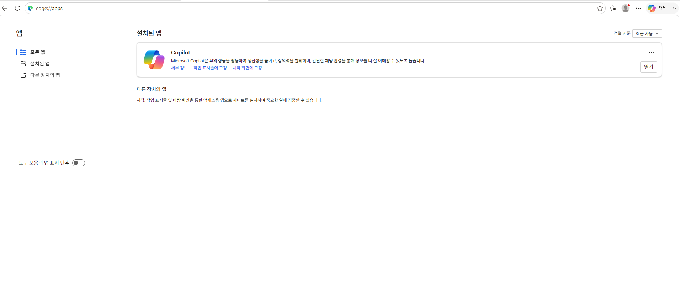Click the Copilot app logo
Viewport: 680px width, 286px height.
(154, 60)
